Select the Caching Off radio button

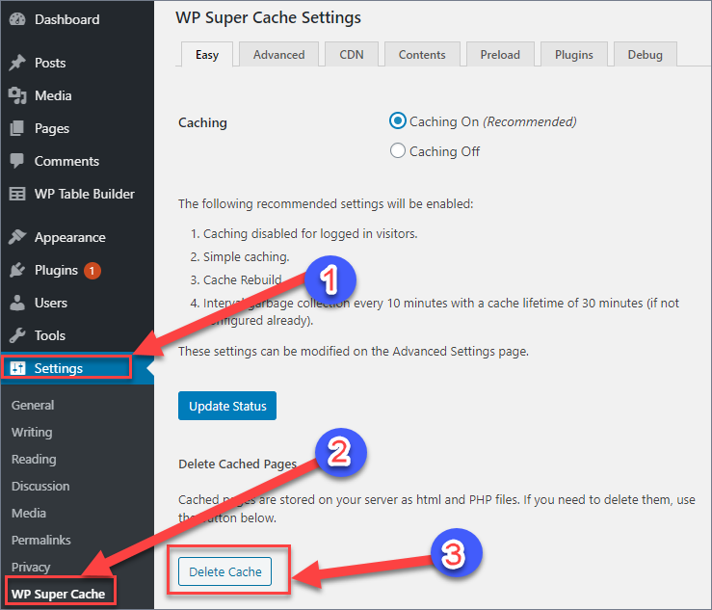pos(397,150)
